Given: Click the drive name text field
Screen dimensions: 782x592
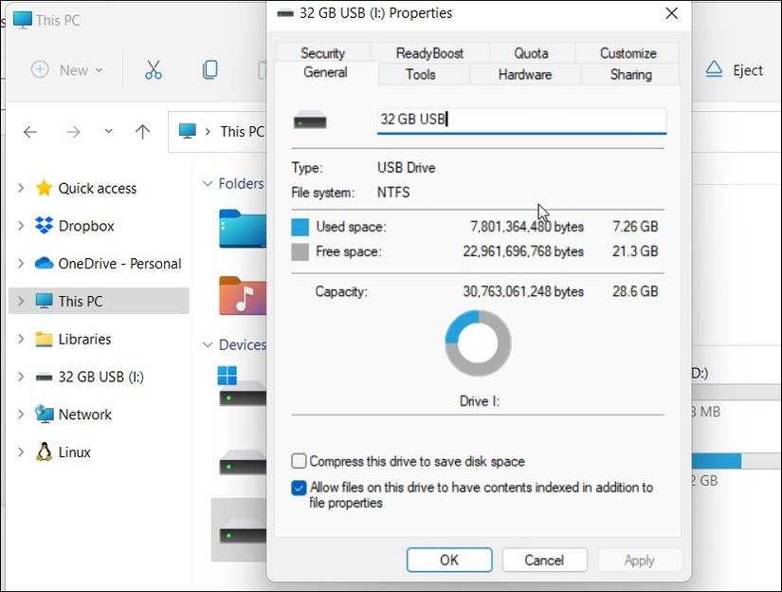Looking at the screenshot, I should pyautogui.click(x=521, y=120).
